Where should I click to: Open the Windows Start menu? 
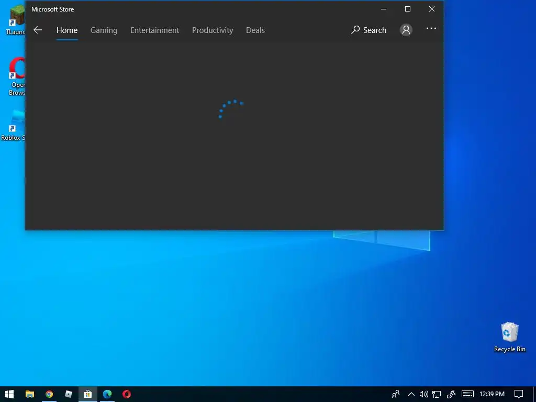point(9,394)
